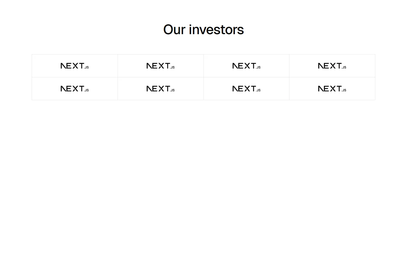This screenshot has width=407, height=254.
Task: Click the ".JS" suffix of the top-left logo
Action: point(86,67)
